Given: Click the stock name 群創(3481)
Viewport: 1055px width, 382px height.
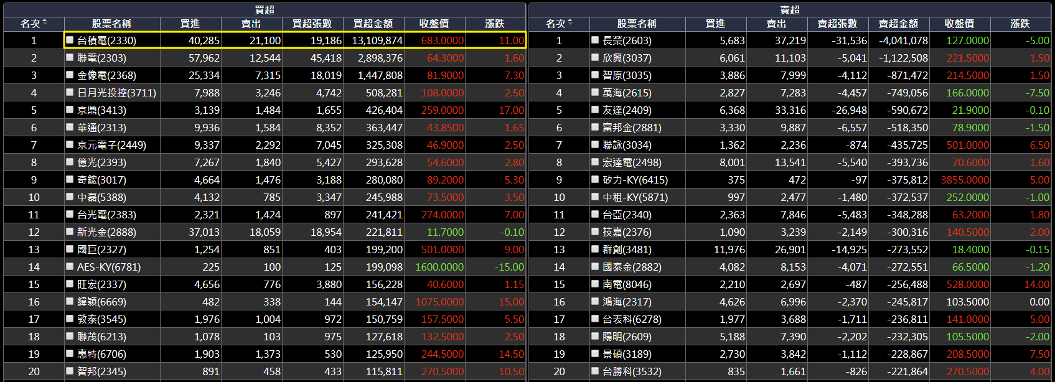Looking at the screenshot, I should pos(627,249).
